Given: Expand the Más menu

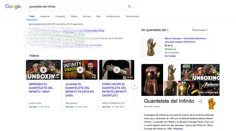Looking at the screenshot, I should click(x=98, y=16).
